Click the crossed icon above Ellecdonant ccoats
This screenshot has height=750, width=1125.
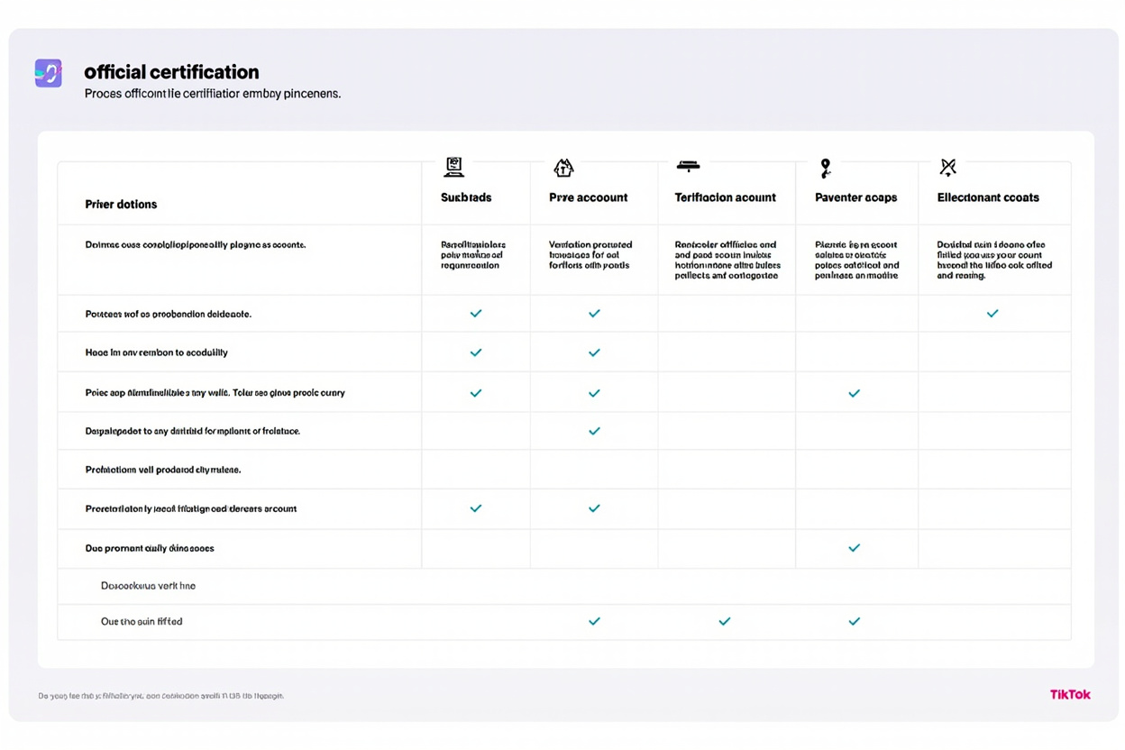[947, 167]
